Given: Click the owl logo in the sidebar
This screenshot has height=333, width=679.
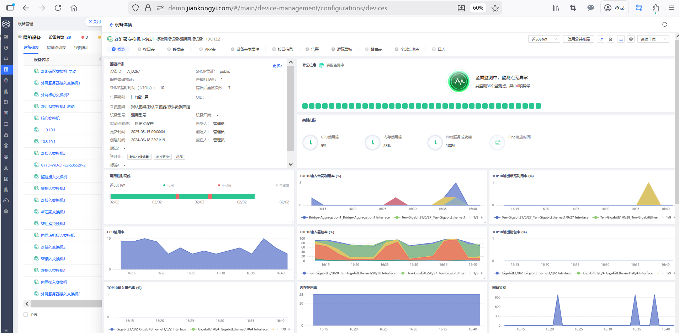Looking at the screenshot, I should tap(6, 24).
